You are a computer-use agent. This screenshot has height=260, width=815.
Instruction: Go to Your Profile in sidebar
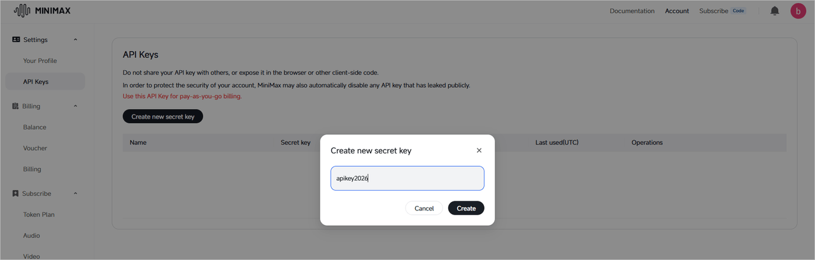[40, 61]
